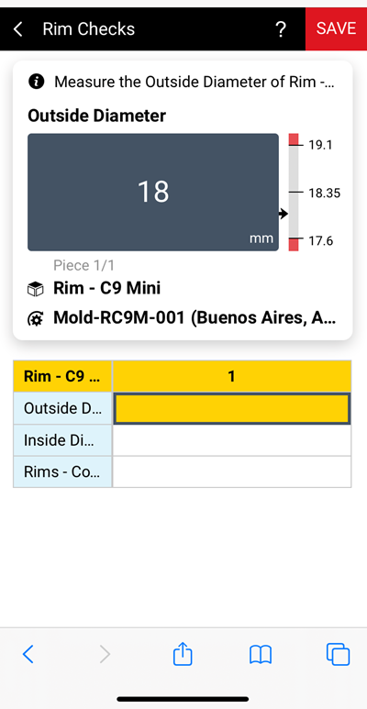Click the highlighted yellow Outside Diameter cell
The image size is (367, 709).
pyautogui.click(x=232, y=409)
